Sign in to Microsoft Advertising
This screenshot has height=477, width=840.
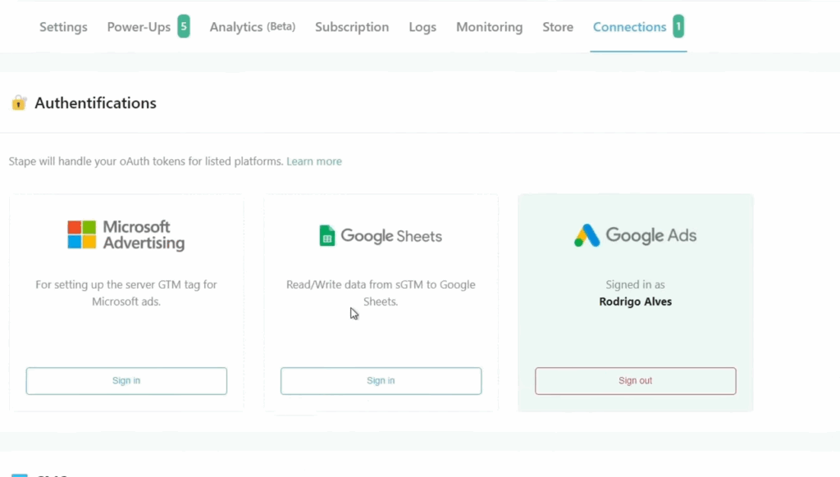(x=126, y=381)
